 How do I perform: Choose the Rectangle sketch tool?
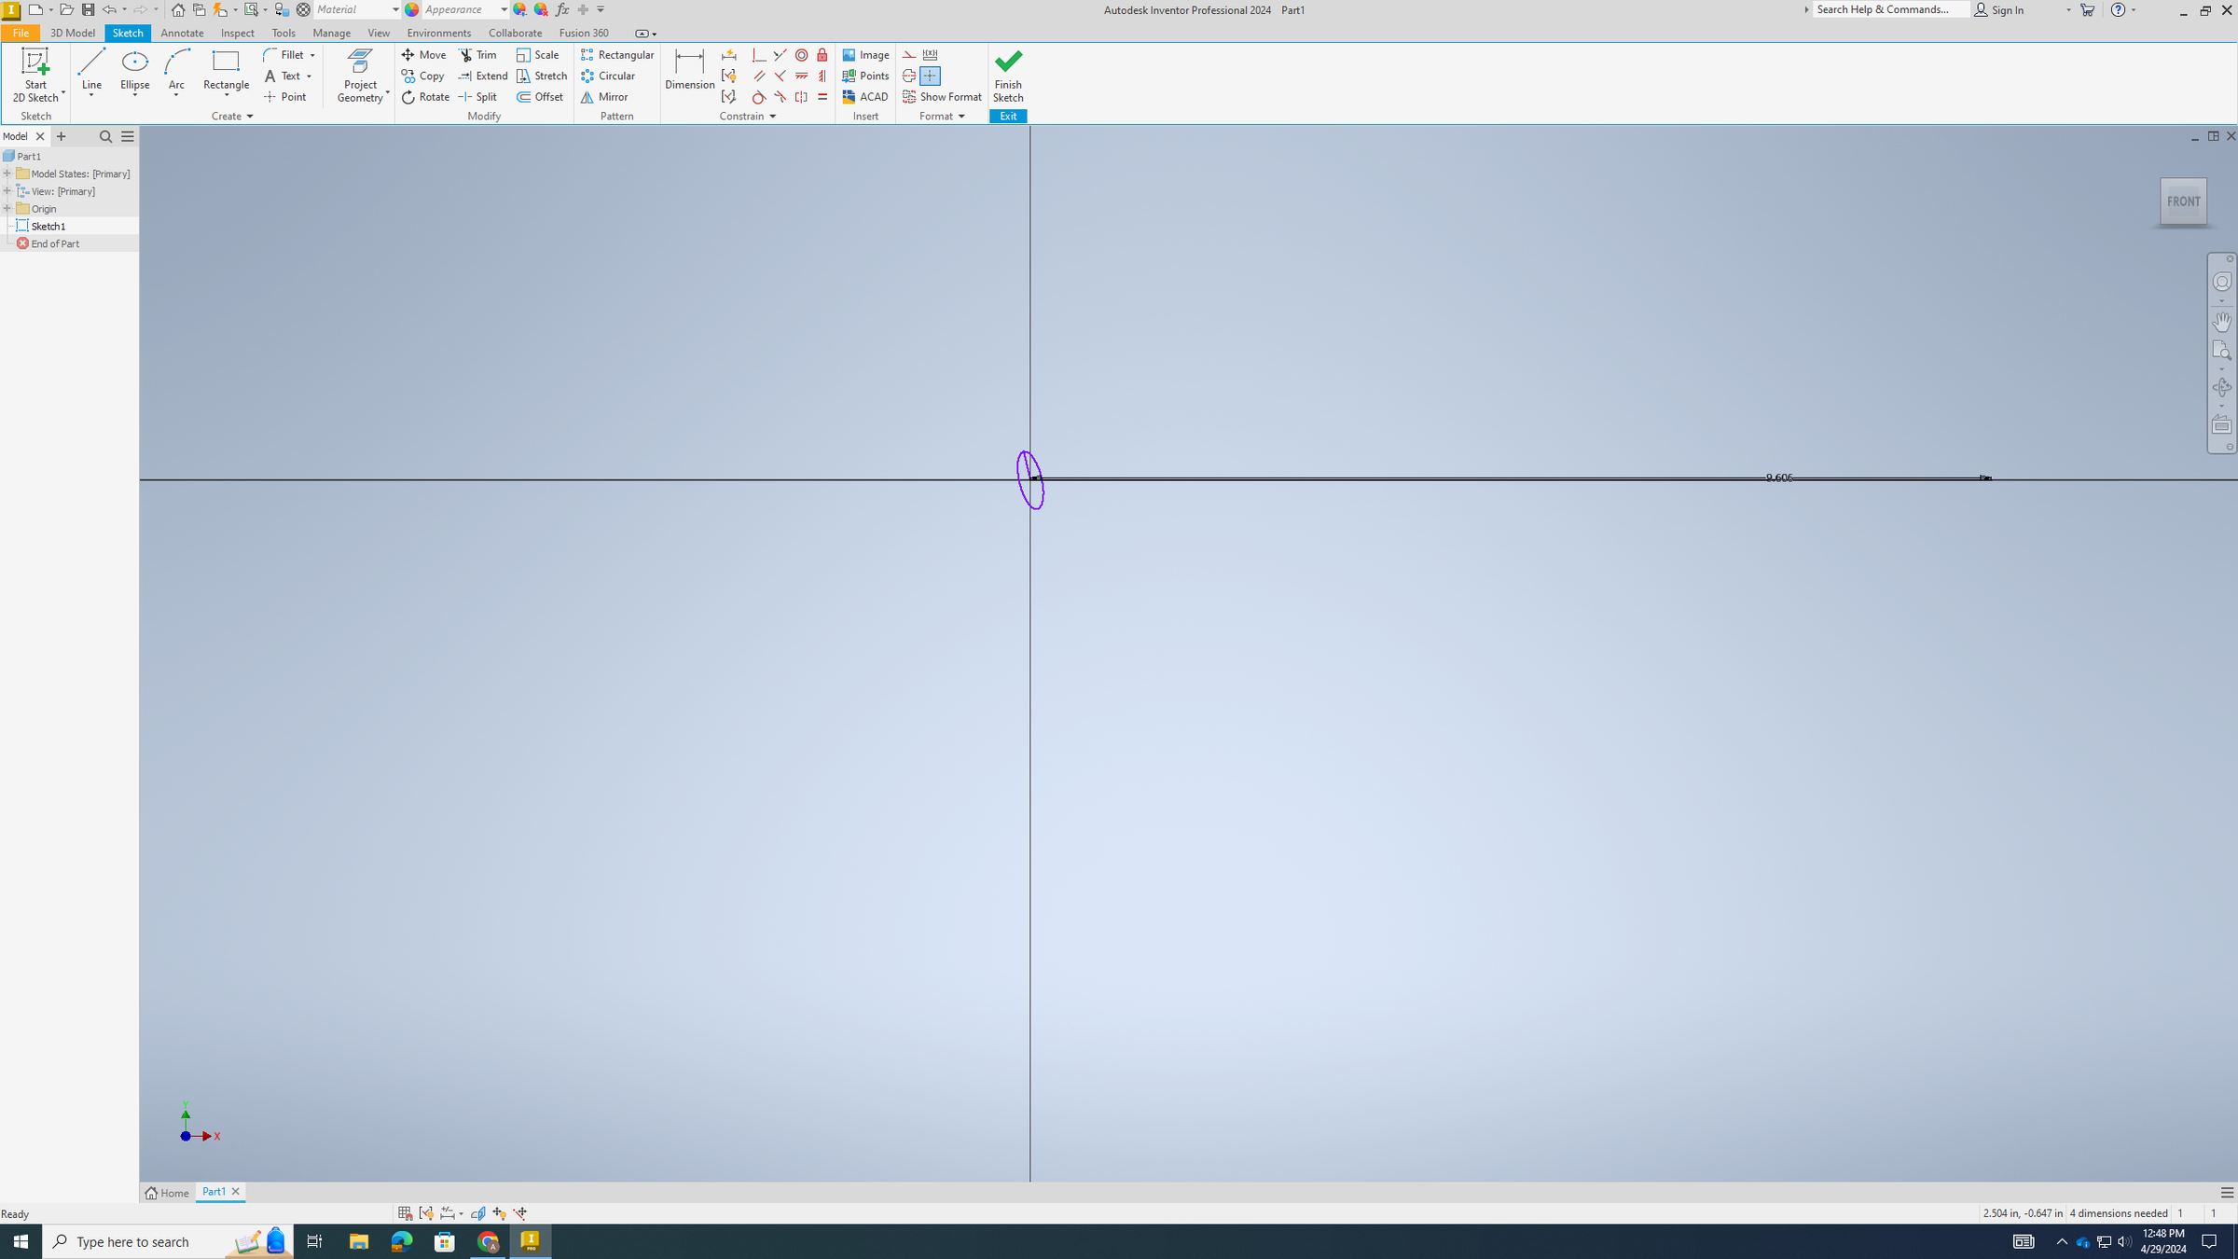[x=226, y=71]
